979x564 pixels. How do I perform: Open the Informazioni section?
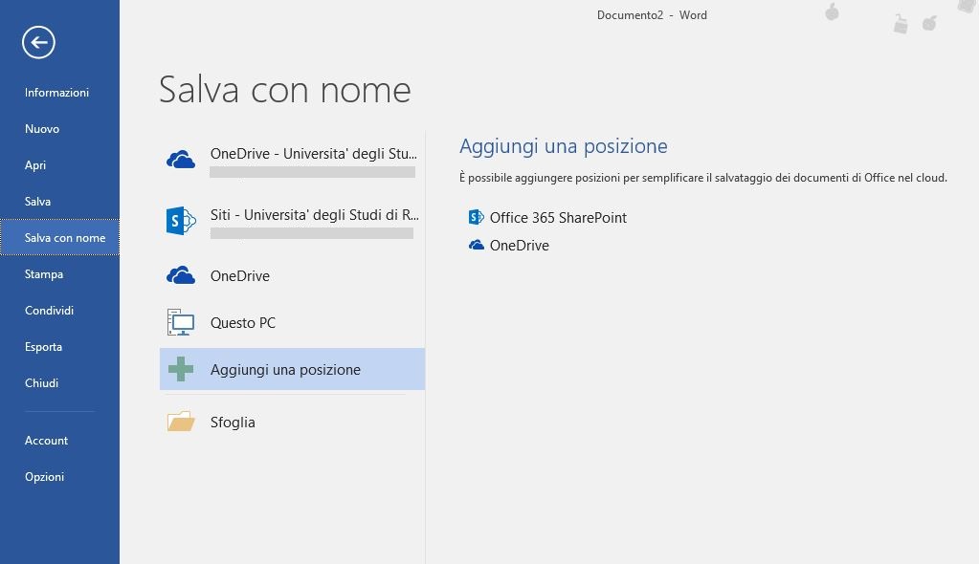tap(56, 93)
